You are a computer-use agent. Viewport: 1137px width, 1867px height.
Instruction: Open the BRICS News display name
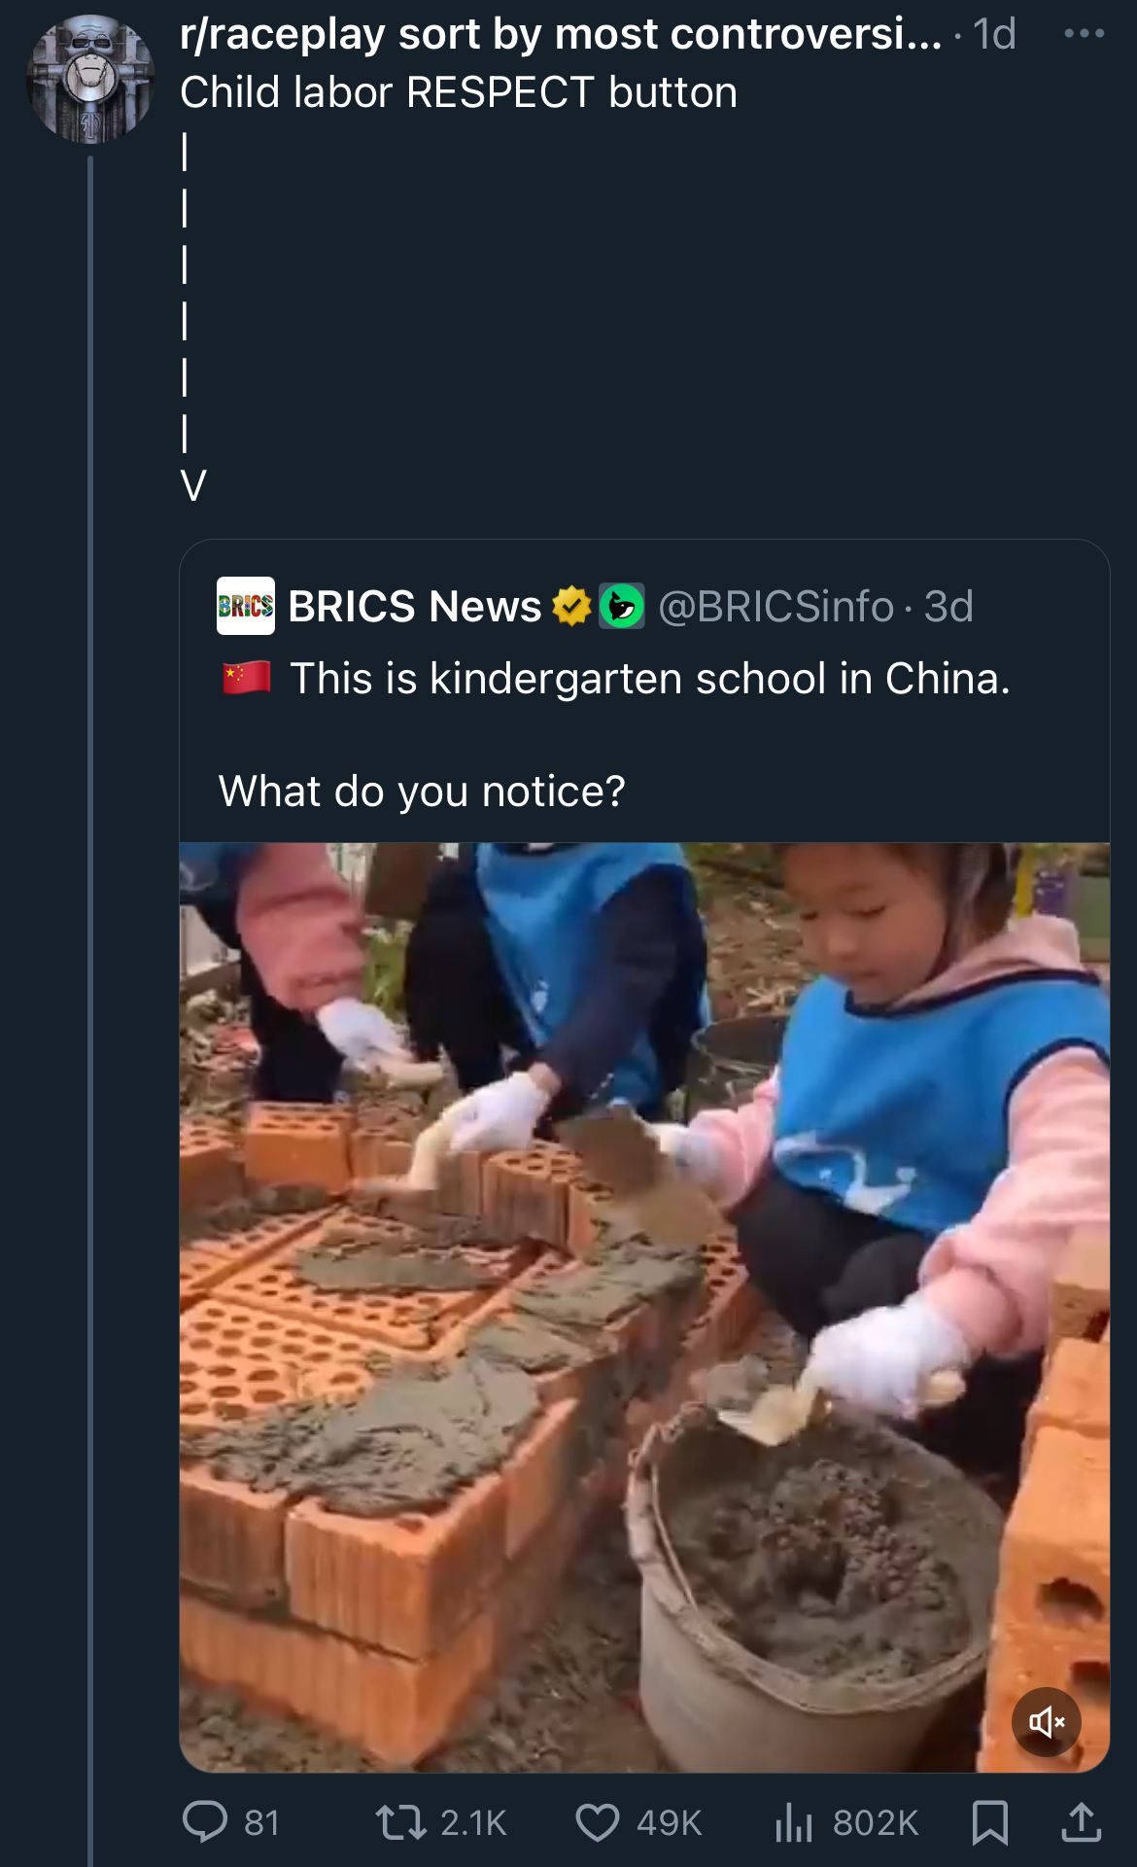click(x=415, y=607)
